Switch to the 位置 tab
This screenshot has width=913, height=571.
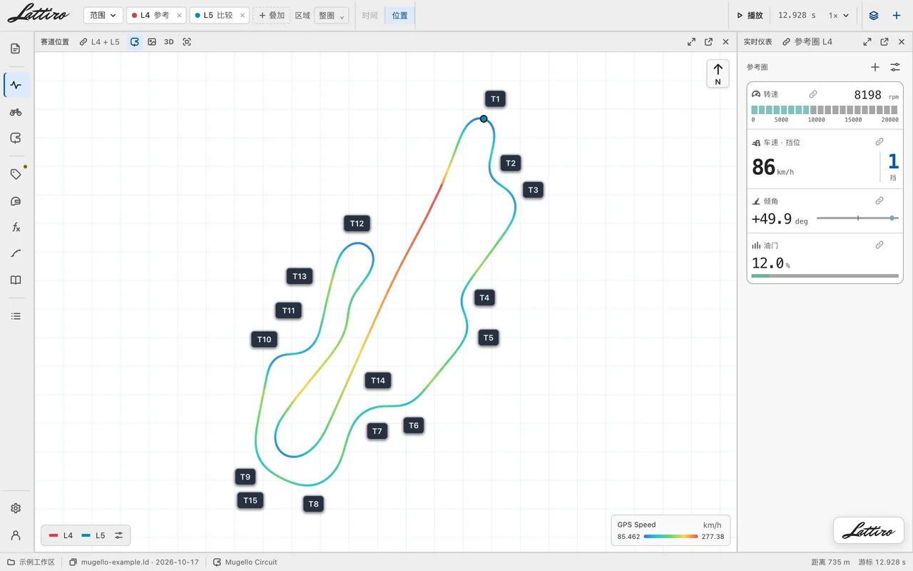pyautogui.click(x=400, y=15)
